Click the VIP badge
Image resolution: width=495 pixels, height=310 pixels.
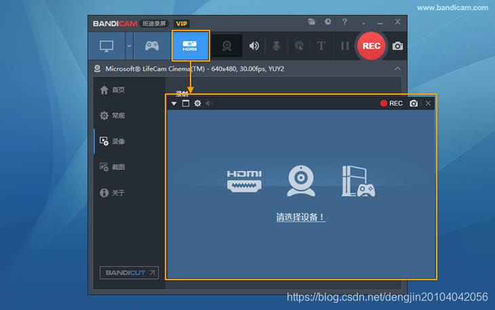[x=182, y=24]
